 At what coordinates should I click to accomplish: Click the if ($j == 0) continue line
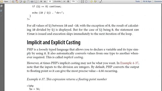(47, 7)
